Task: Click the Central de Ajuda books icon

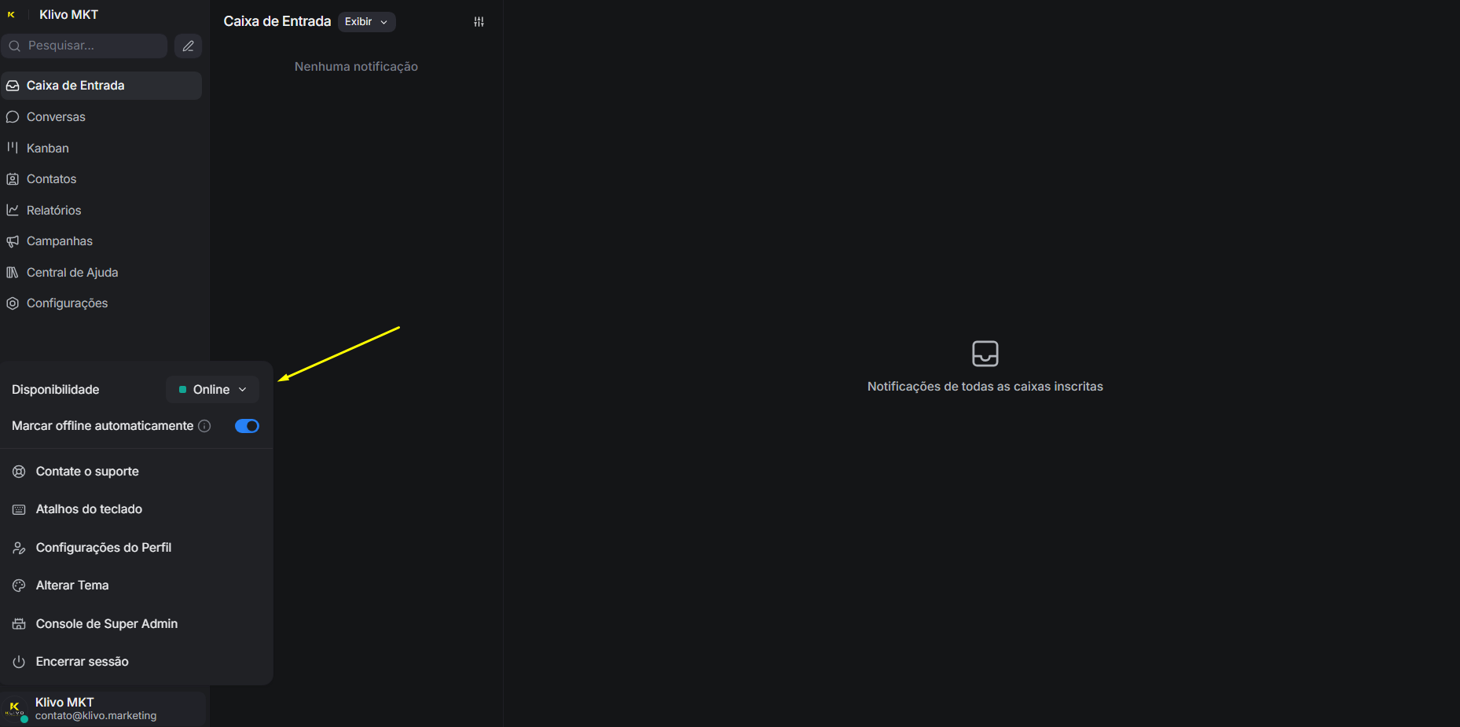Action: coord(13,272)
